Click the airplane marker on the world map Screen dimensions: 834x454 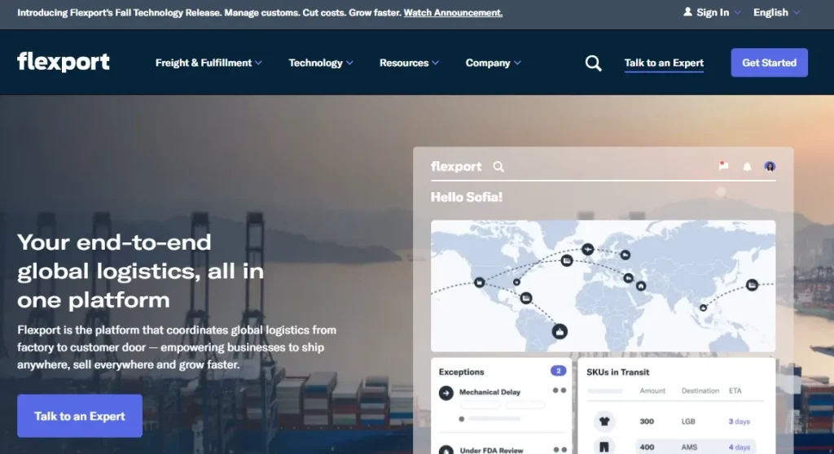588,249
